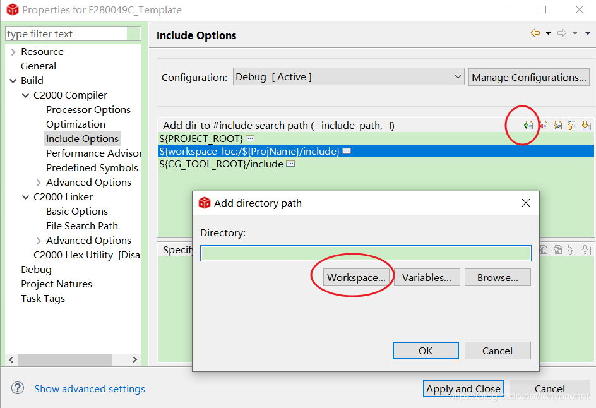This screenshot has width=596, height=408.
Task: Click Manage Configurations... button
Action: (528, 77)
